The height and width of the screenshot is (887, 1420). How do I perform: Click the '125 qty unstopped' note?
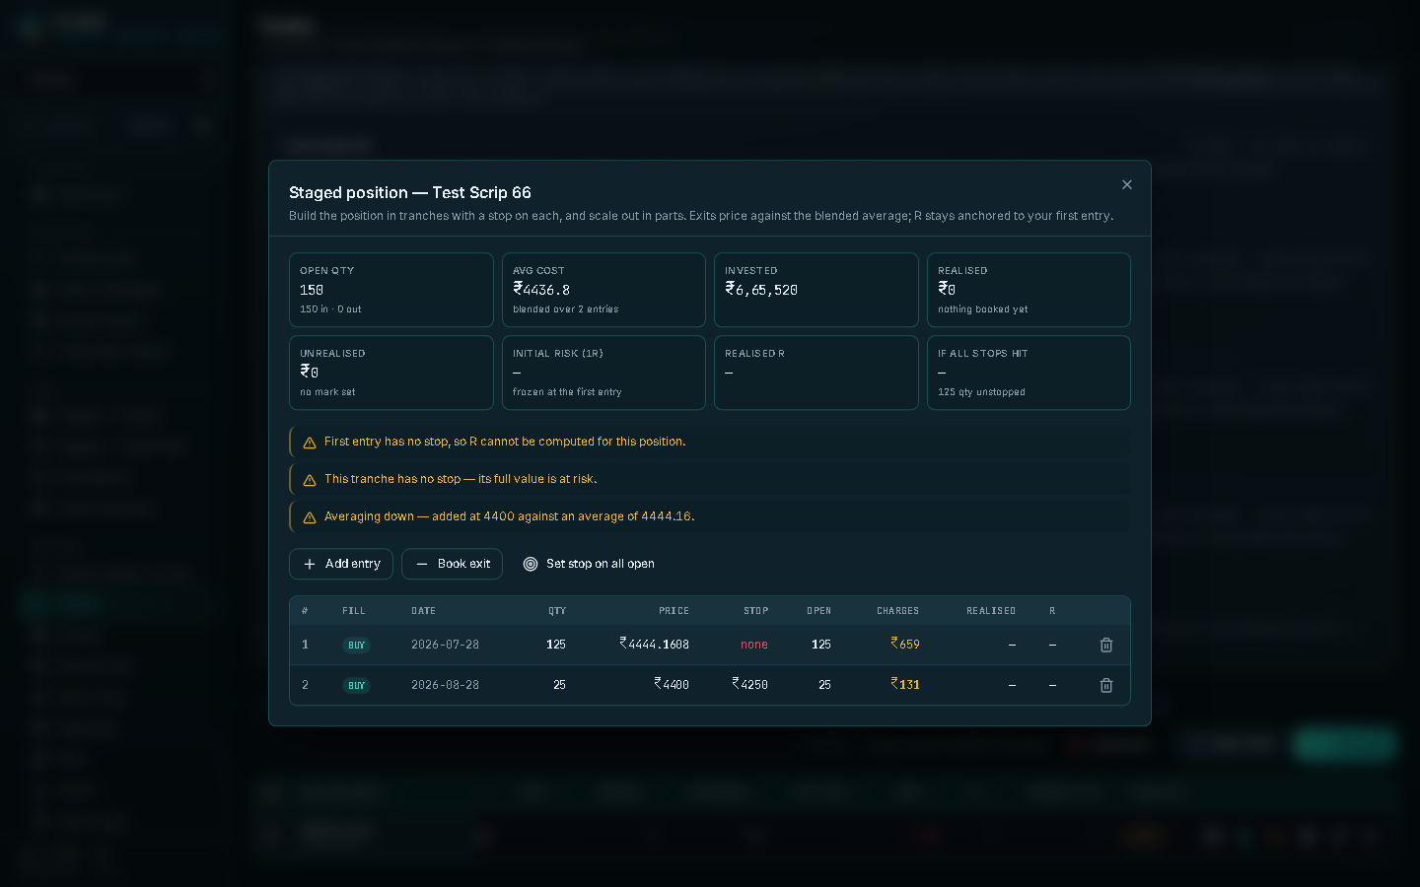coord(981,392)
